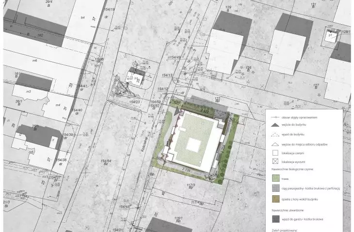The width and height of the screenshot is (354, 232).
Task: Click parcel label '117/4 Bp'
Action: coord(197,203)
